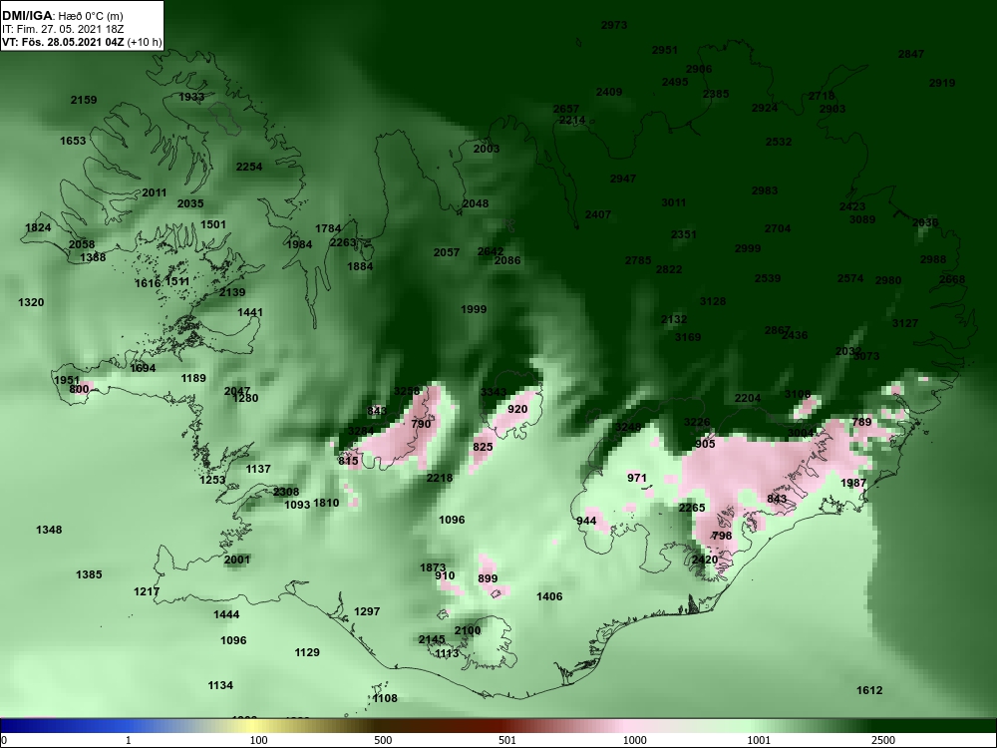Select the 825 value in the pink area
This screenshot has width=997, height=748.
point(483,447)
